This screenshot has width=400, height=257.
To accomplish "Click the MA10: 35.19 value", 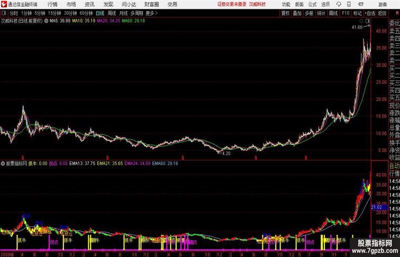I will (x=84, y=21).
